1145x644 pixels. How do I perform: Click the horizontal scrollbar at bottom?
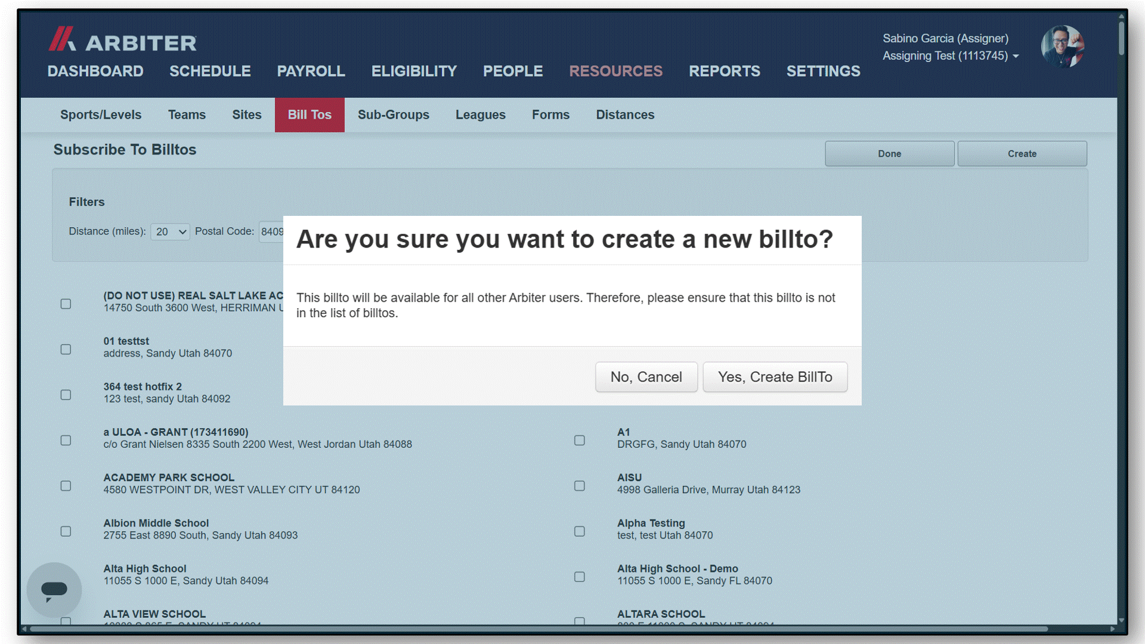539,628
